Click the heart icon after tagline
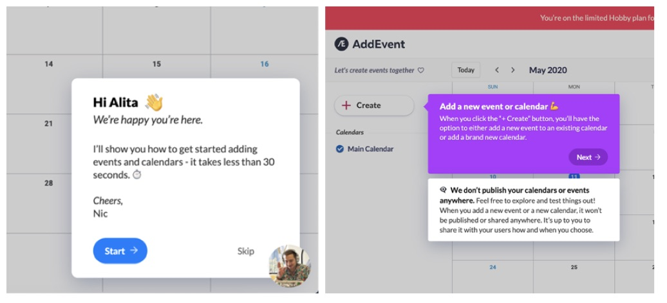The height and width of the screenshot is (303, 667). pyautogui.click(x=420, y=71)
